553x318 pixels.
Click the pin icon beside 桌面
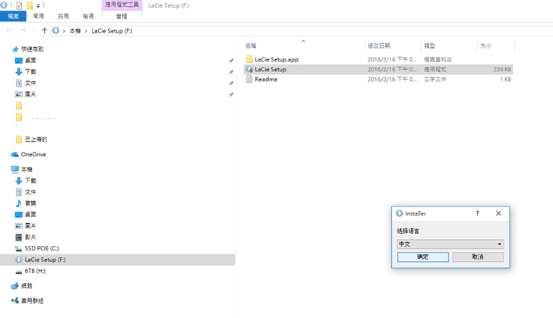tap(231, 61)
